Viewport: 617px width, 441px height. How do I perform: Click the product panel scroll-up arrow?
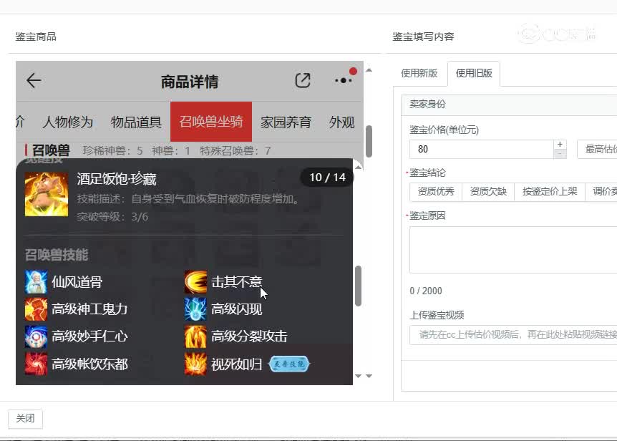click(369, 70)
